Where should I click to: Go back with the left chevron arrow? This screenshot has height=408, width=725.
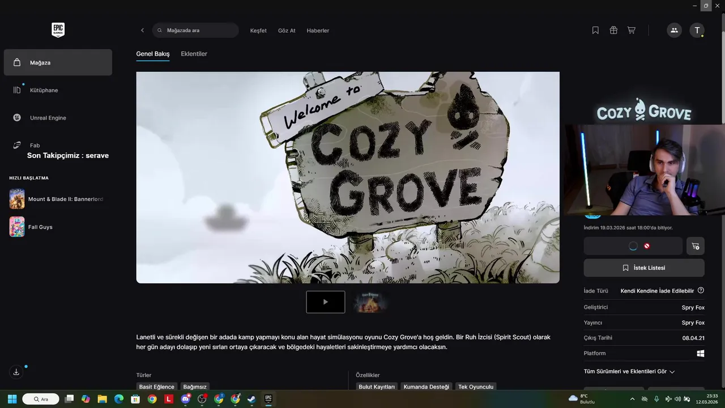142,31
